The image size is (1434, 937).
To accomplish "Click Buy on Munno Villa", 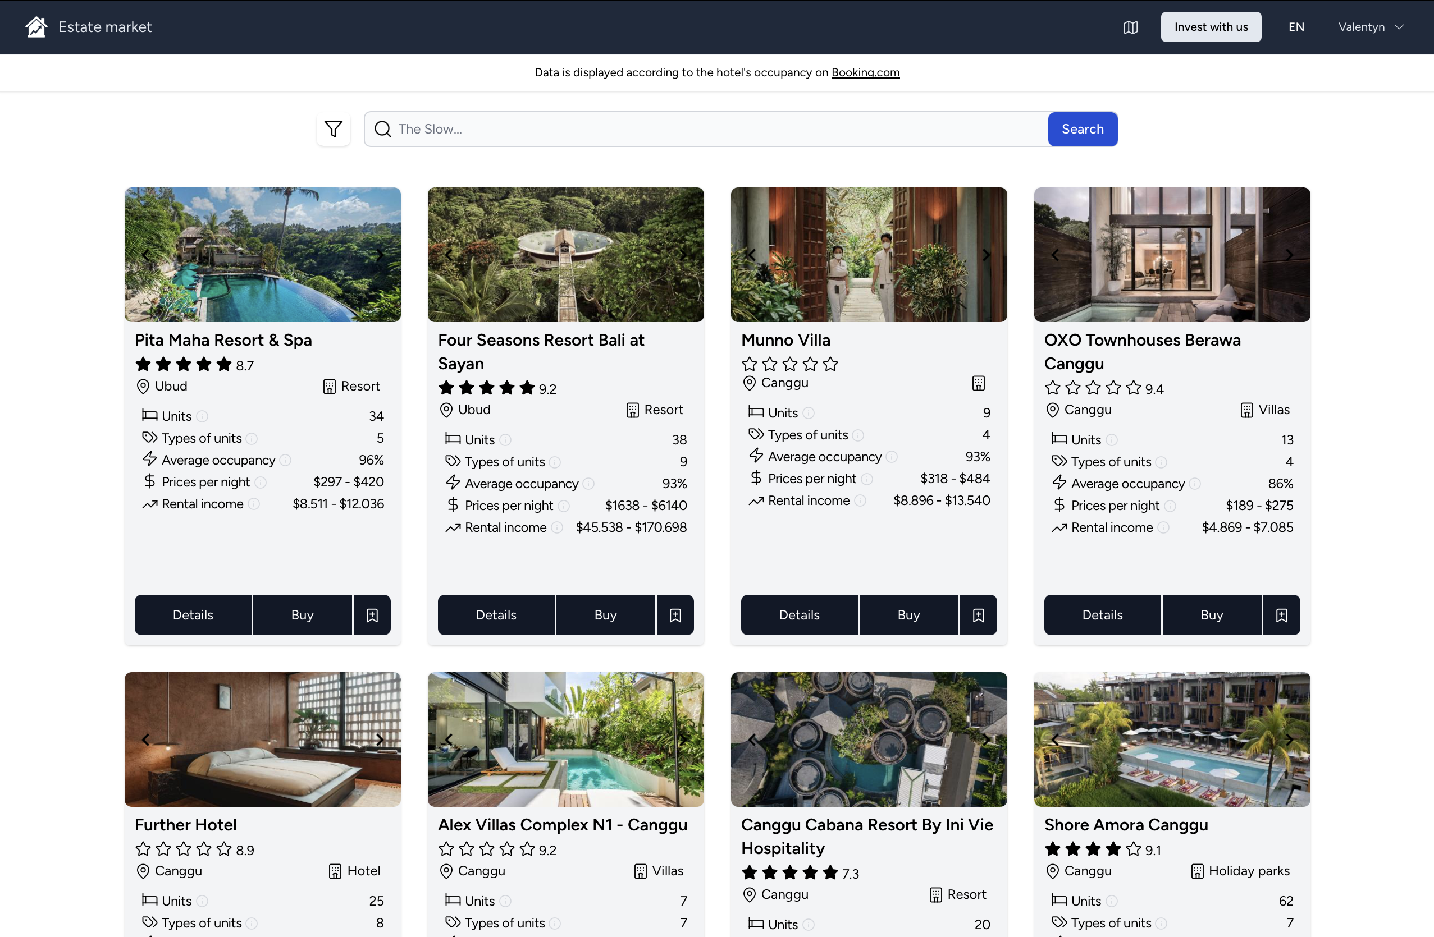I will pos(908,615).
